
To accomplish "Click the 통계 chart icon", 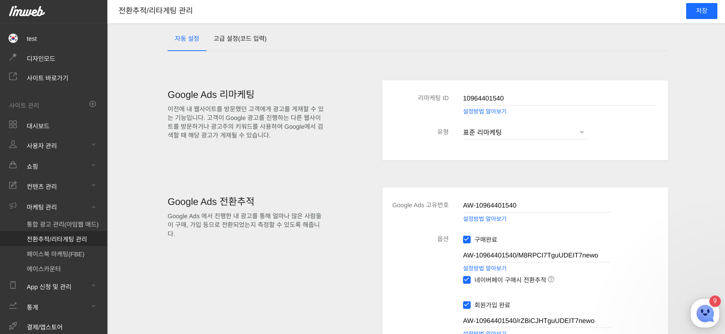I will tap(13, 305).
